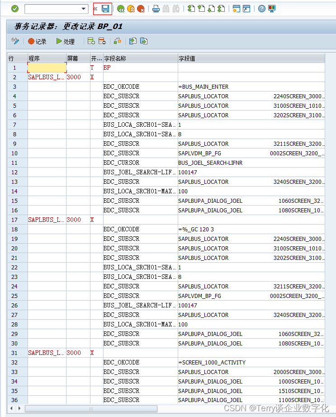Click the 字段名称 column header
The image size is (336, 417).
(141, 58)
